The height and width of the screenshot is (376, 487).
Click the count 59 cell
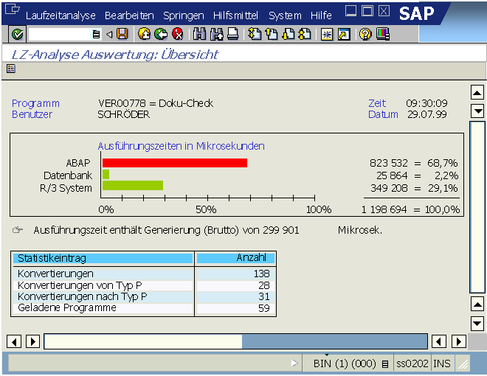[235, 308]
